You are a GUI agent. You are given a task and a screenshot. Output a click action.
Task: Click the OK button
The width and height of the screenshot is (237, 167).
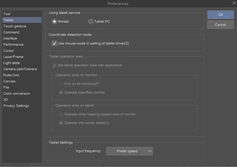pos(220,15)
